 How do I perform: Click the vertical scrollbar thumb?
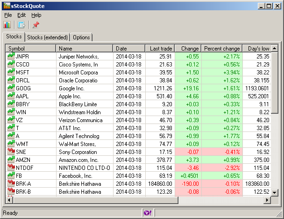pyautogui.click(x=275, y=83)
